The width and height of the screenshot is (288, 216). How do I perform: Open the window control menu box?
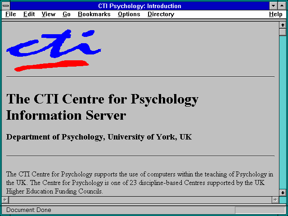pos(6,6)
